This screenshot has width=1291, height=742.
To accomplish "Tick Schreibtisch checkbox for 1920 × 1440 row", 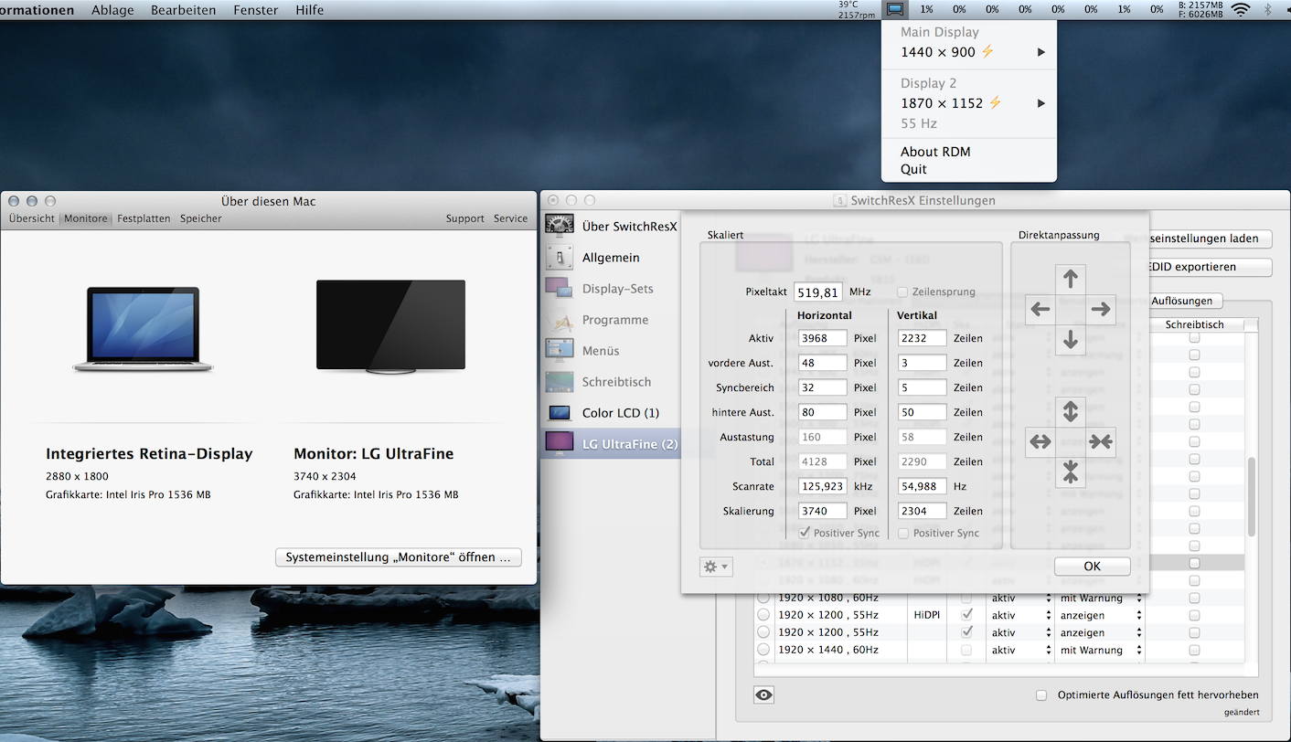I will coord(1194,650).
